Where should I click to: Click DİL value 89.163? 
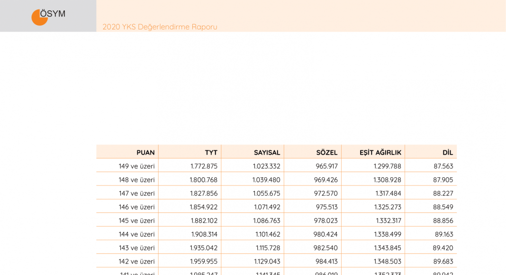(x=444, y=234)
